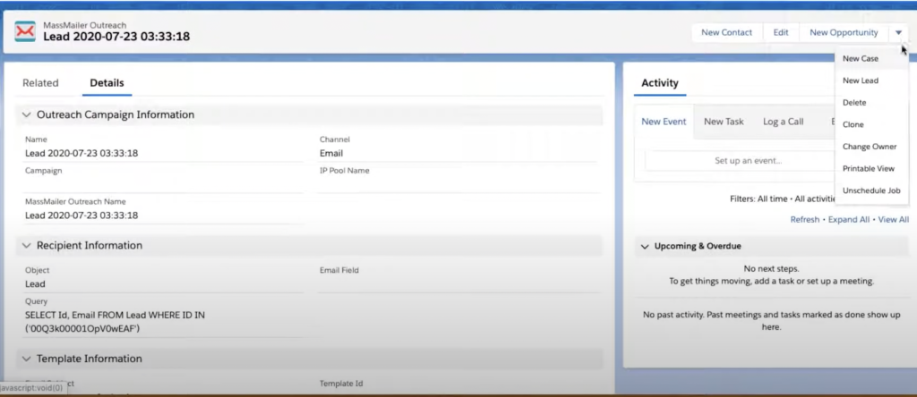Click the Refresh link
917x397 pixels.
coord(805,220)
